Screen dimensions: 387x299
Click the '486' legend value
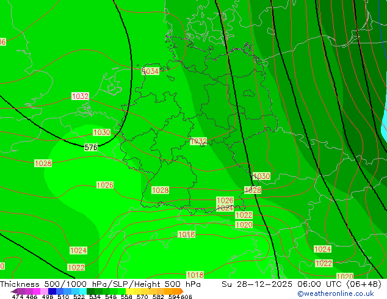point(32,297)
